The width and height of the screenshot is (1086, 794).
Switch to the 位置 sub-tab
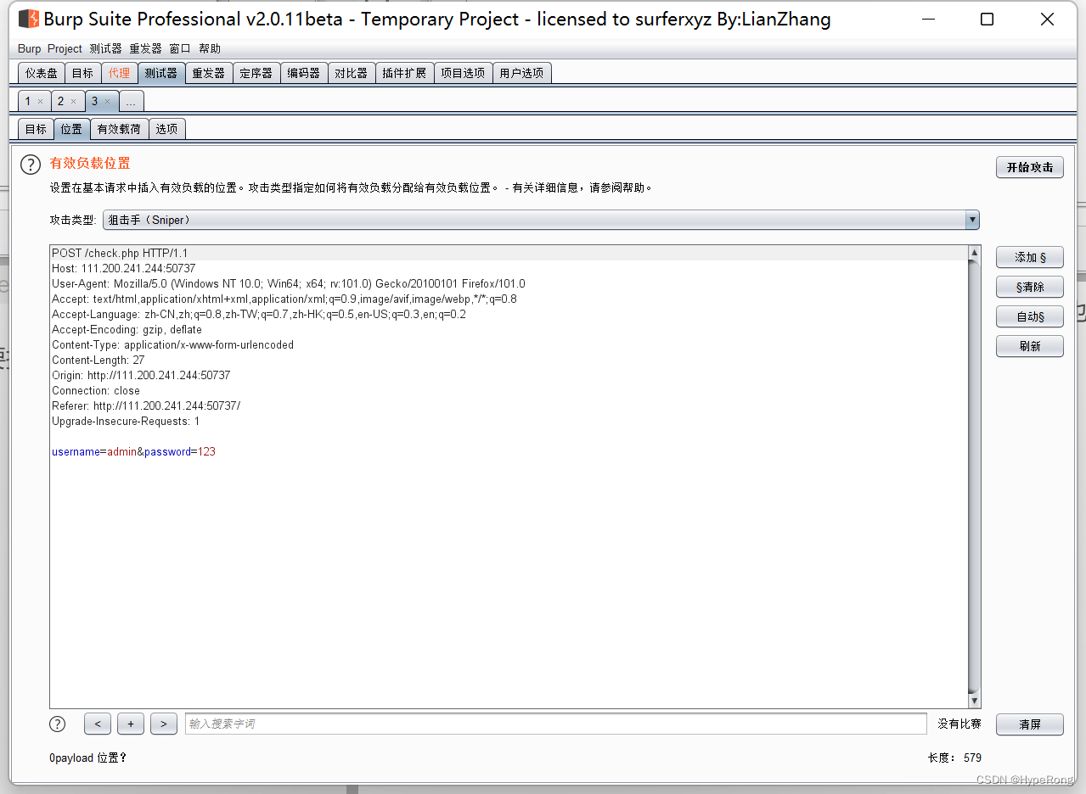pyautogui.click(x=71, y=129)
